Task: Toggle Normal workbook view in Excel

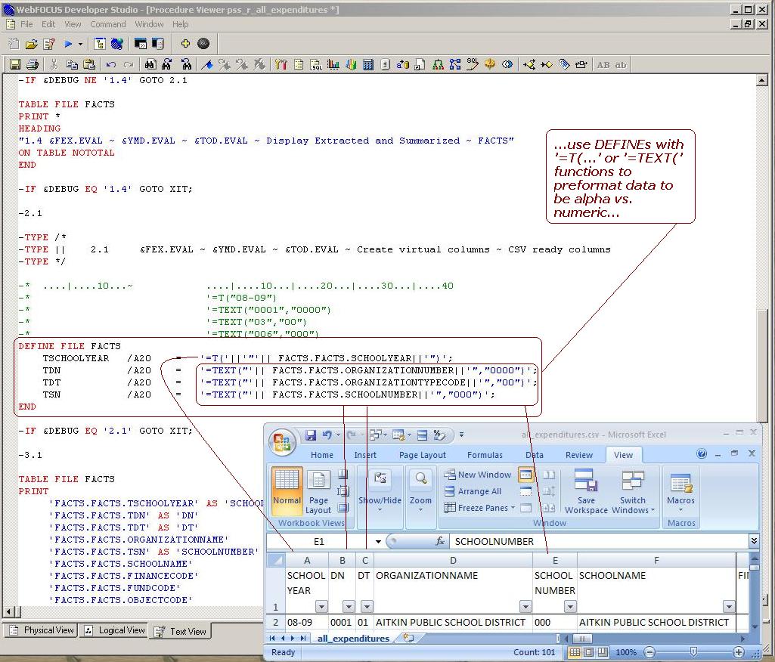Action: coord(287,490)
